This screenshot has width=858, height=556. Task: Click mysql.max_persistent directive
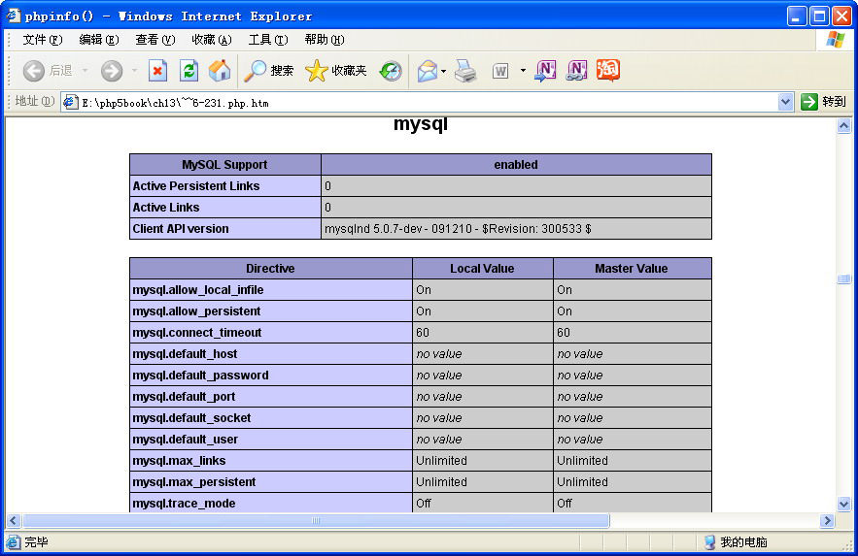click(194, 481)
